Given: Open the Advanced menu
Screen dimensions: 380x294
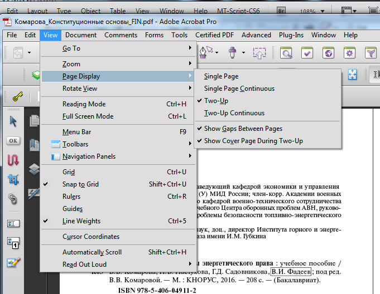Looking at the screenshot, I should 256,35.
